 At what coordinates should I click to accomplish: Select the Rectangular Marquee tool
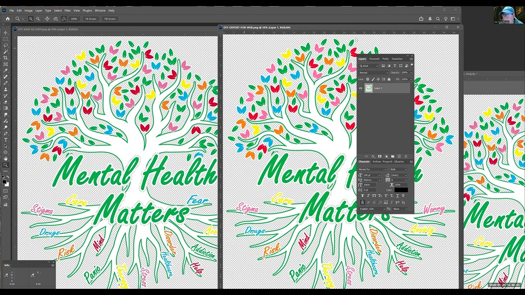[6, 39]
